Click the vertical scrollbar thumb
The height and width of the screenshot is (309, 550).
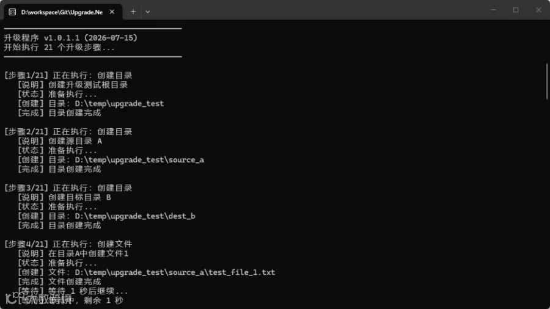(x=547, y=81)
